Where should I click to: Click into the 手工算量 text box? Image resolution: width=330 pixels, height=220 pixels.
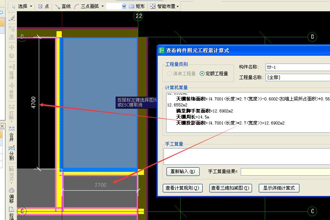point(247,156)
